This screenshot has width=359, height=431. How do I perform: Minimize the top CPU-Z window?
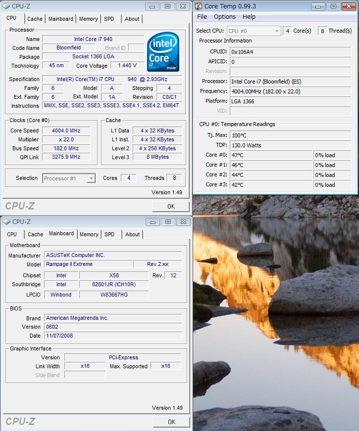coord(152,6)
